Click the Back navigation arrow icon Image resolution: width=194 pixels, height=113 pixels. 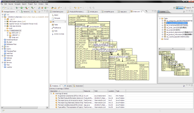(78, 8)
